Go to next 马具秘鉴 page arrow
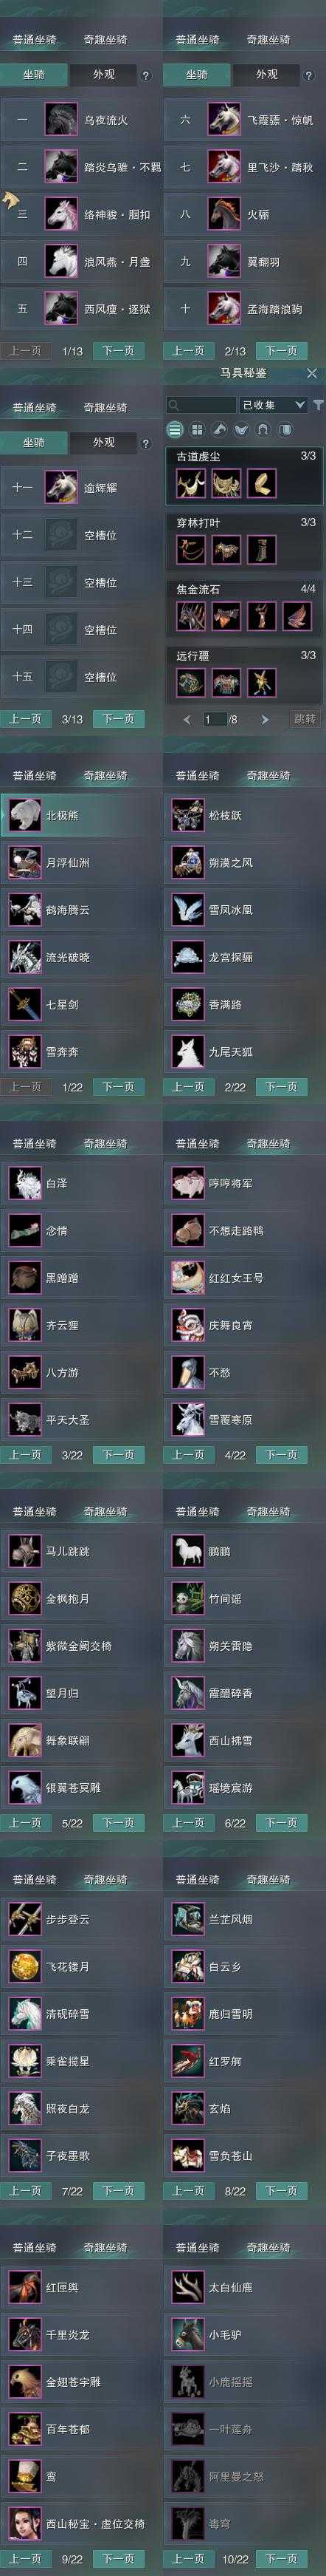Screen dimensions: 326x2576 (x=264, y=719)
